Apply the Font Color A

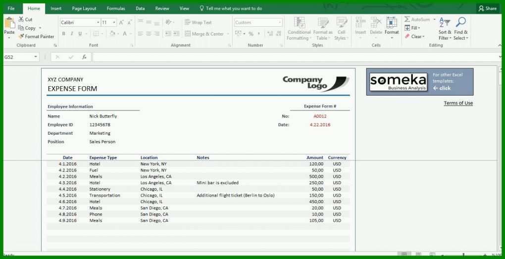tap(125, 34)
